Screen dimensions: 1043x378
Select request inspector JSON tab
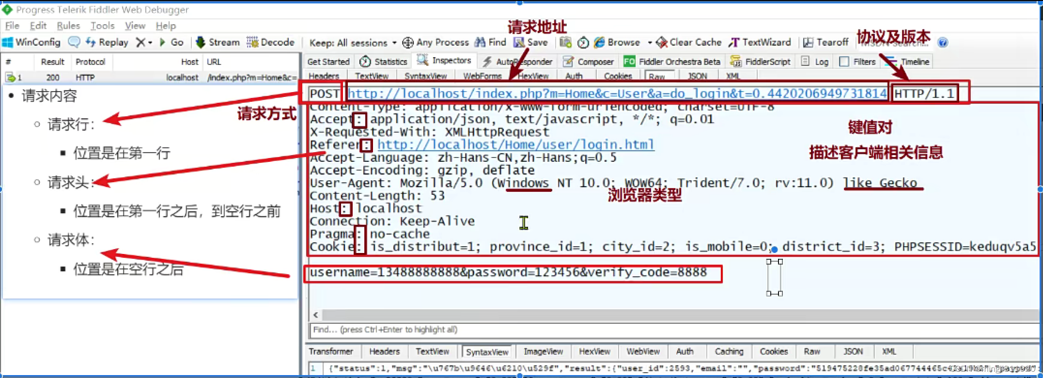(698, 76)
